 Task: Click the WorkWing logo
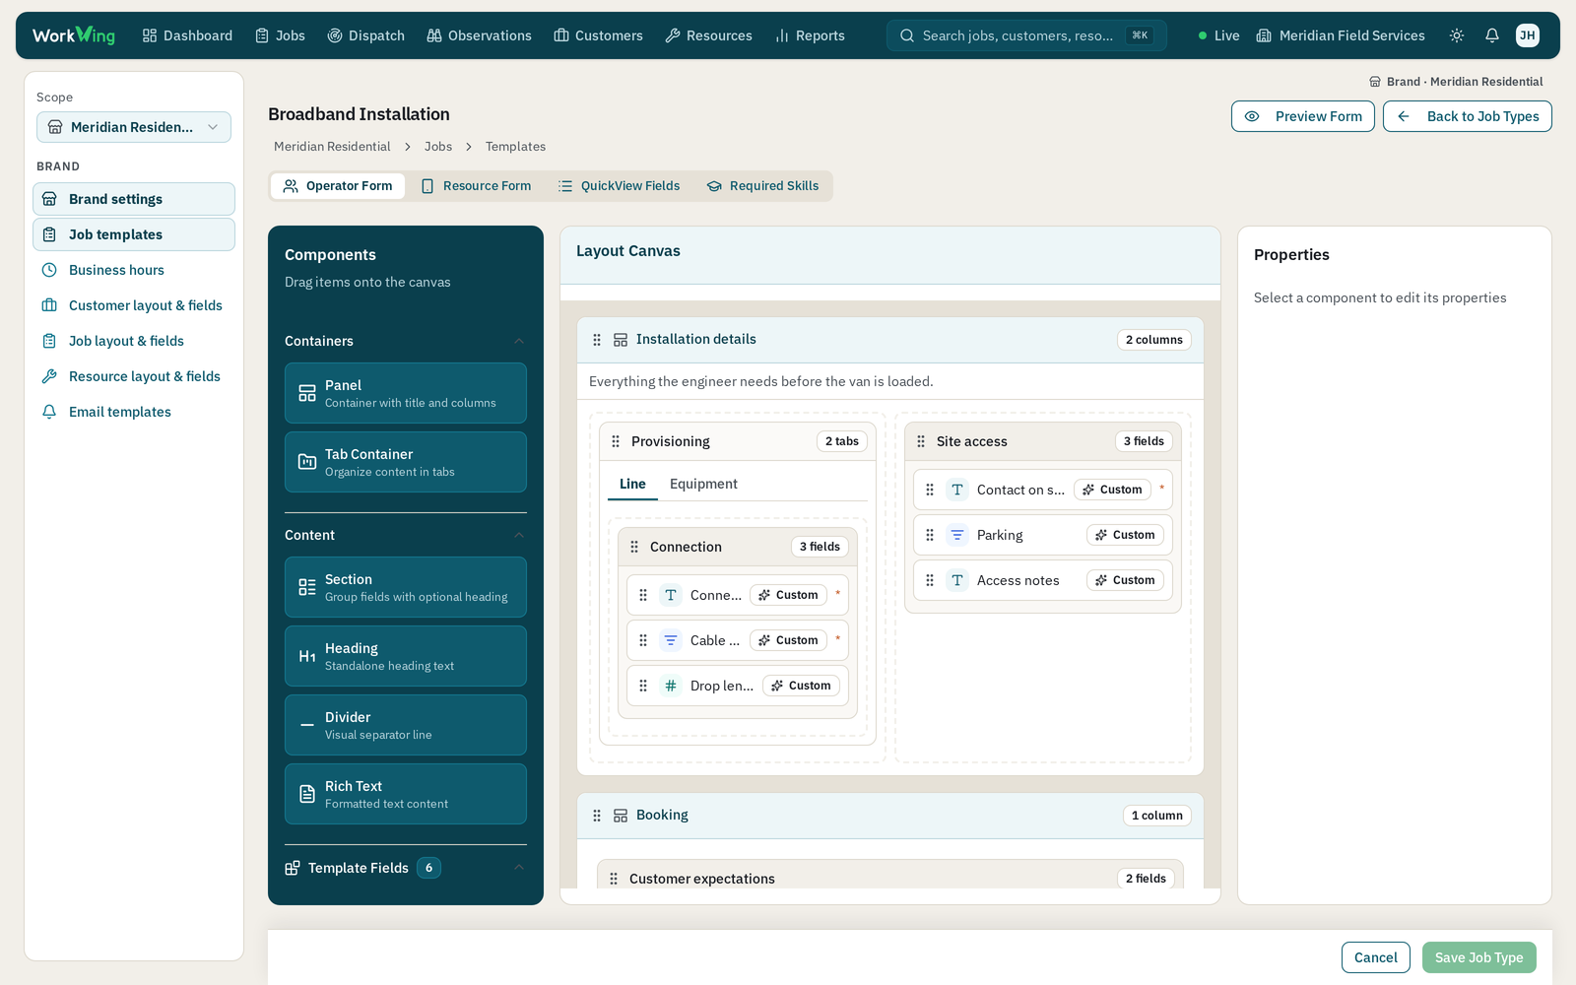coord(74,35)
